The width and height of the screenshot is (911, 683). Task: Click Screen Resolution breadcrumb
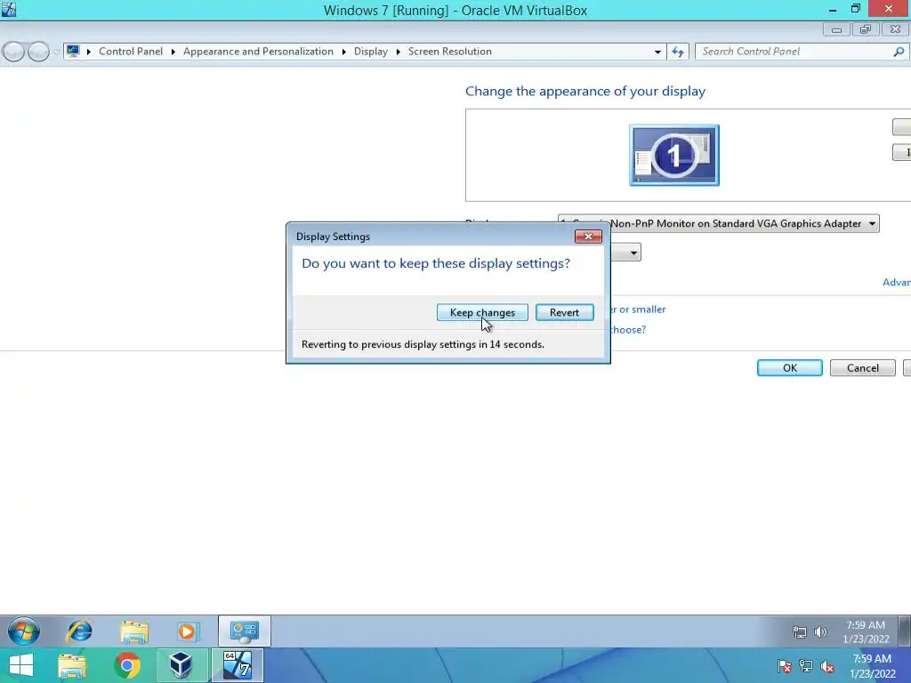point(449,51)
